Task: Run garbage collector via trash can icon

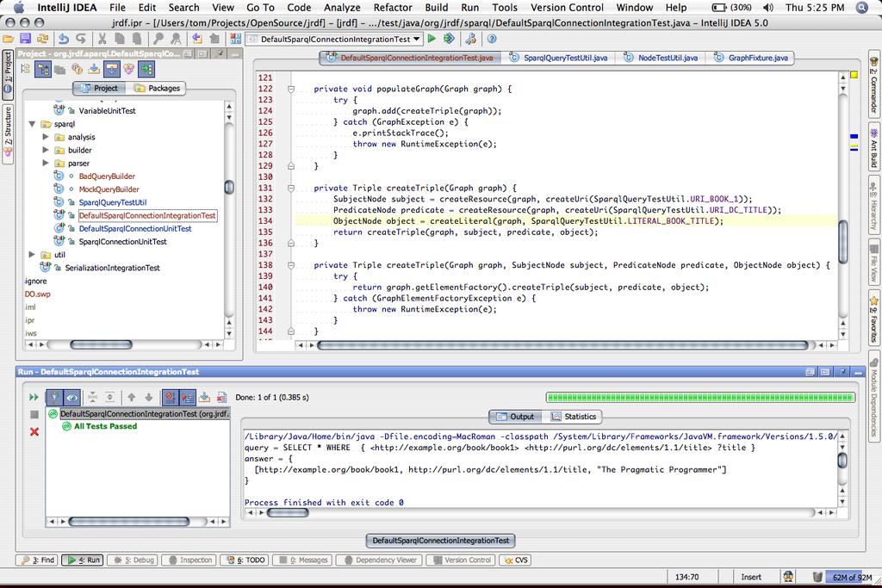Action: pos(817,577)
